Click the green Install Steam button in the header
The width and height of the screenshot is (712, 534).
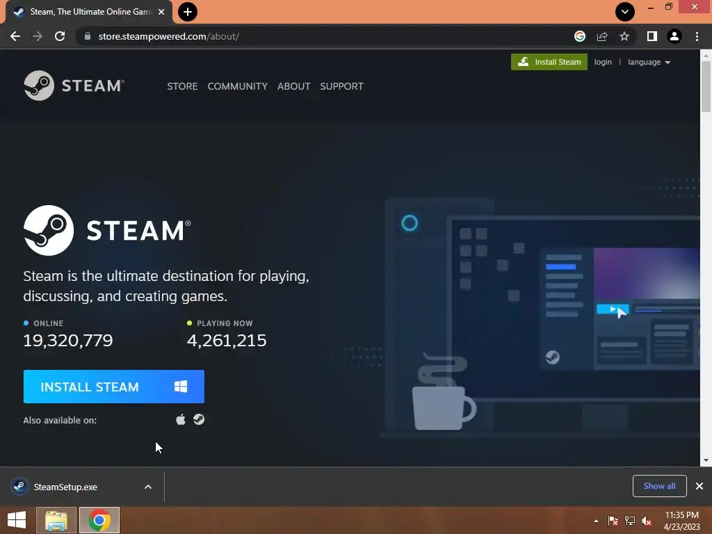coord(549,62)
